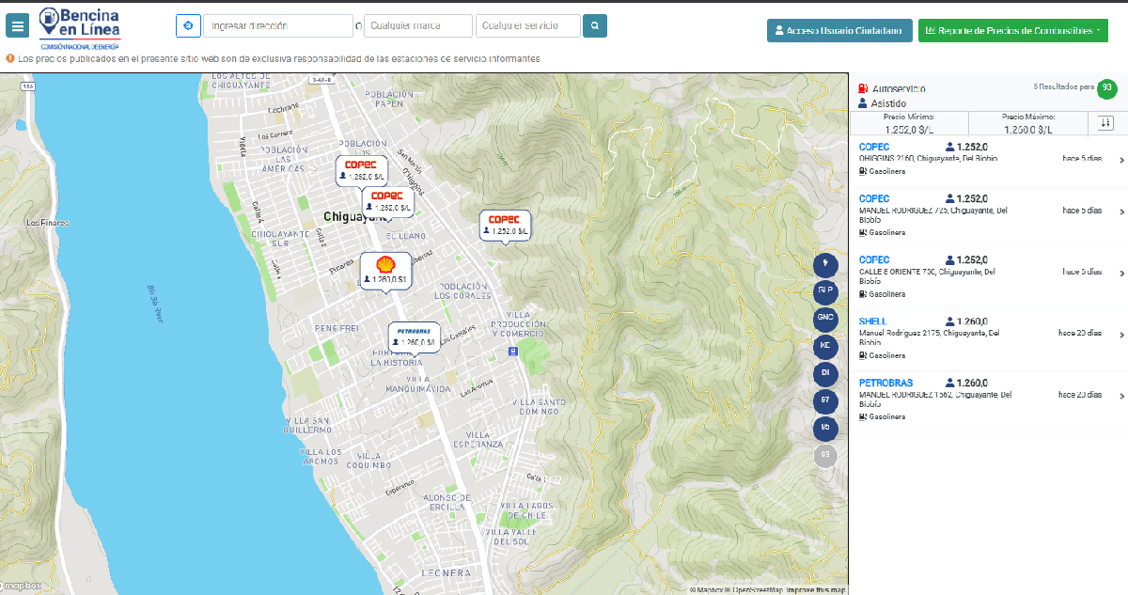This screenshot has width=1128, height=595.
Task: Open the hamburger menu
Action: pos(18,25)
